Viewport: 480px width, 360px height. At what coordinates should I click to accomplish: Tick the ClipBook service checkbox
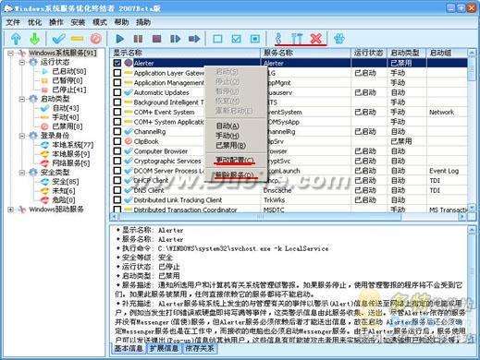(x=117, y=141)
